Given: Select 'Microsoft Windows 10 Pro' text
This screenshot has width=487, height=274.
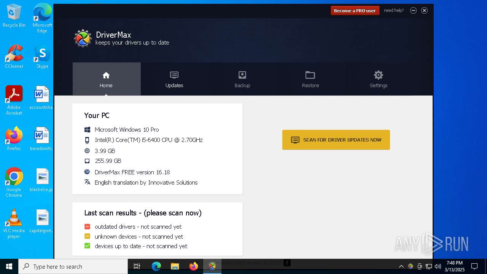Looking at the screenshot, I should [127, 129].
